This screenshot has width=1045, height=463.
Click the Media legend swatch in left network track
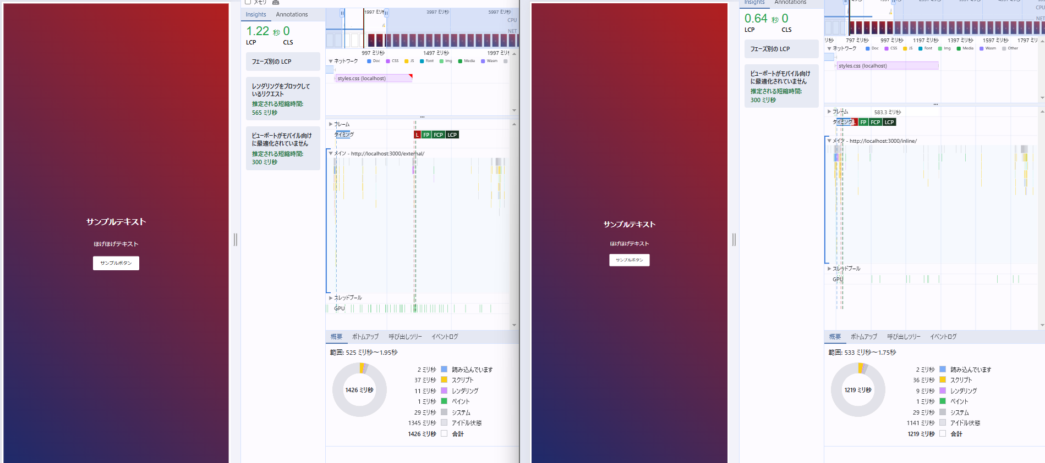[460, 61]
